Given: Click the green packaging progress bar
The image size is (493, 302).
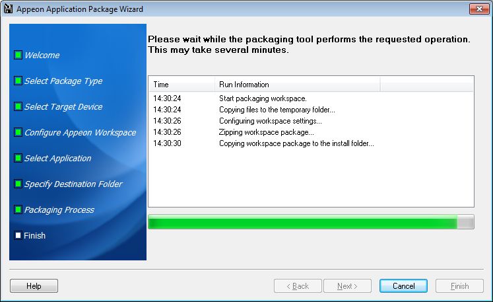Looking at the screenshot, I should (311, 222).
